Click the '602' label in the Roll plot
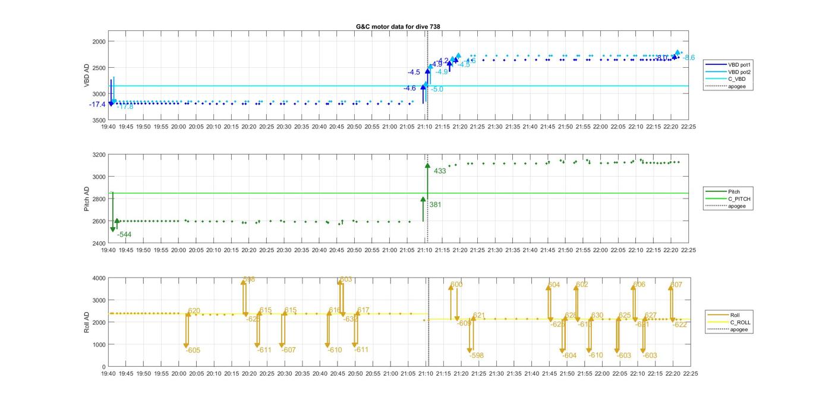Image resolution: width=832 pixels, height=412 pixels. coord(582,285)
